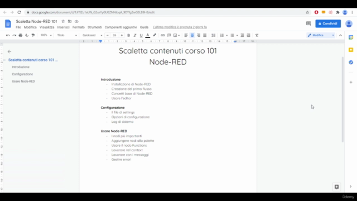Open the Inserisci menu

(63, 27)
